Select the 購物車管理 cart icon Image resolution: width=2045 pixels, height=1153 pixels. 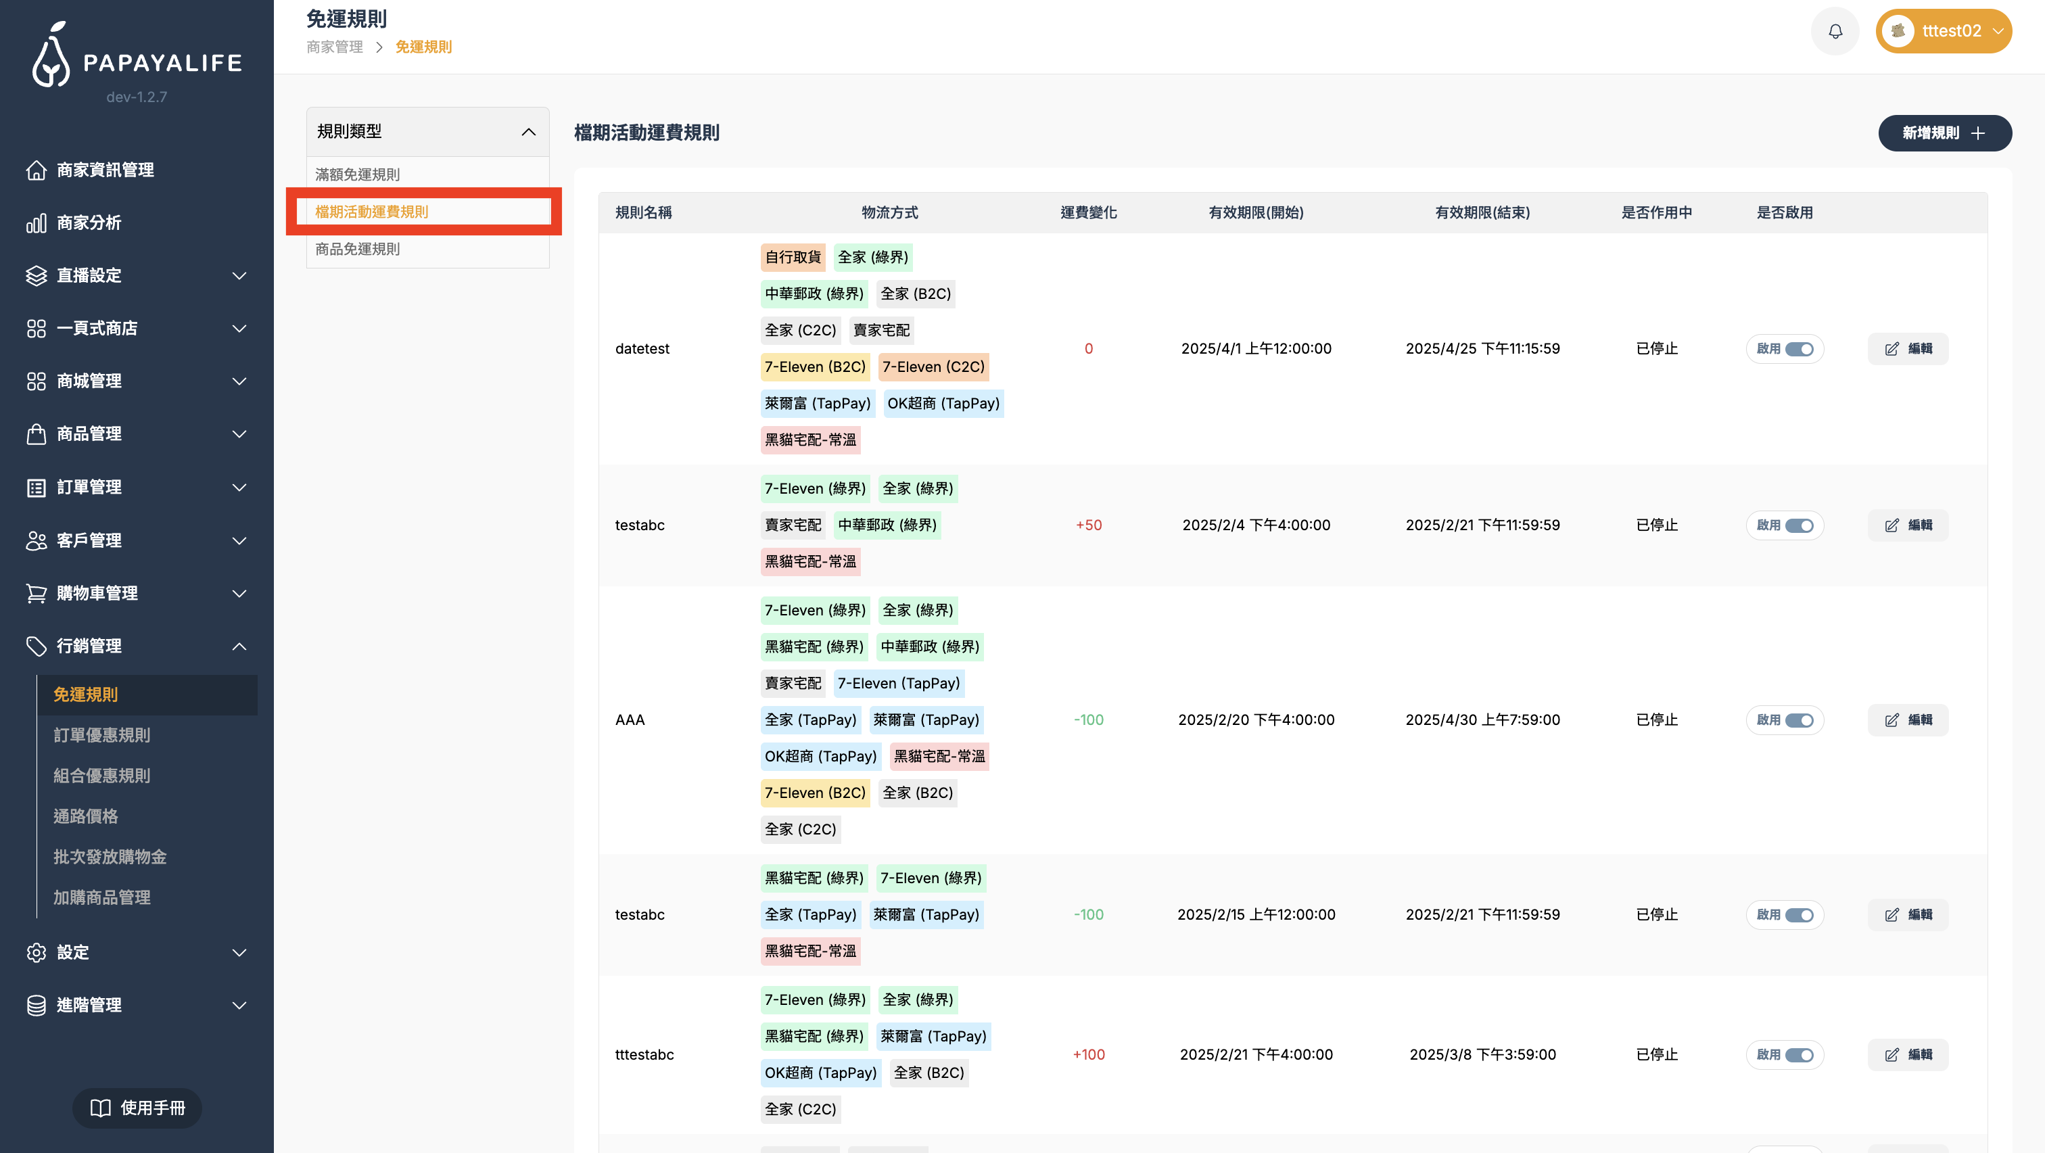37,593
